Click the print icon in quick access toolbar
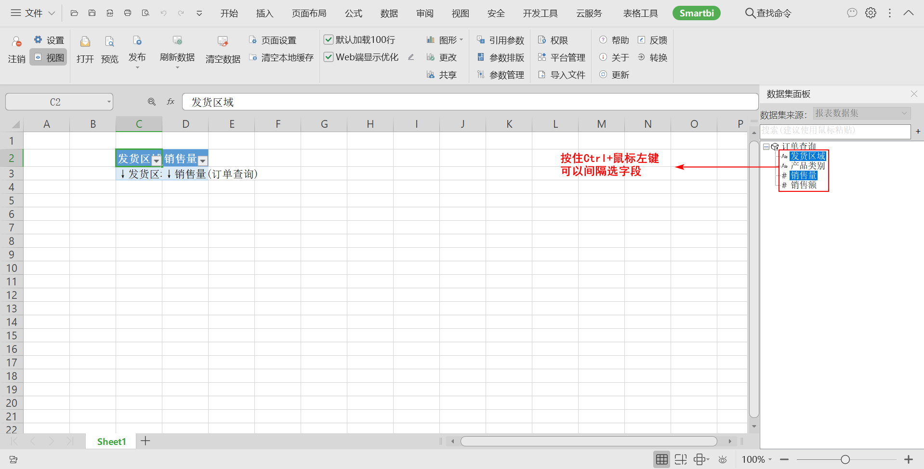The image size is (924, 469). [x=128, y=13]
